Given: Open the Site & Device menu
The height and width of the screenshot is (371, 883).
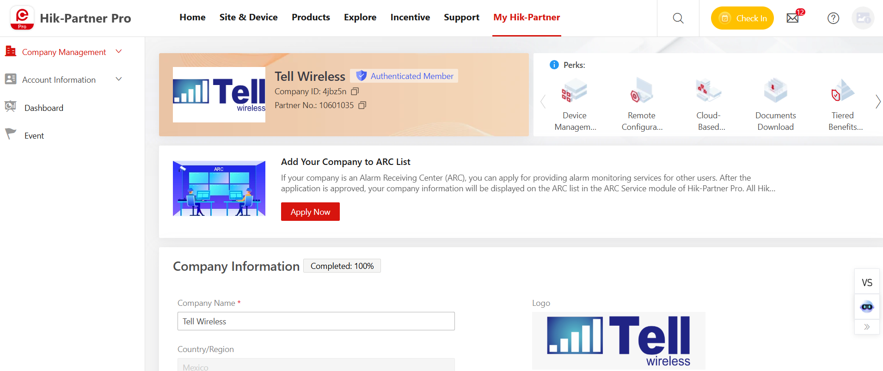Looking at the screenshot, I should point(248,18).
